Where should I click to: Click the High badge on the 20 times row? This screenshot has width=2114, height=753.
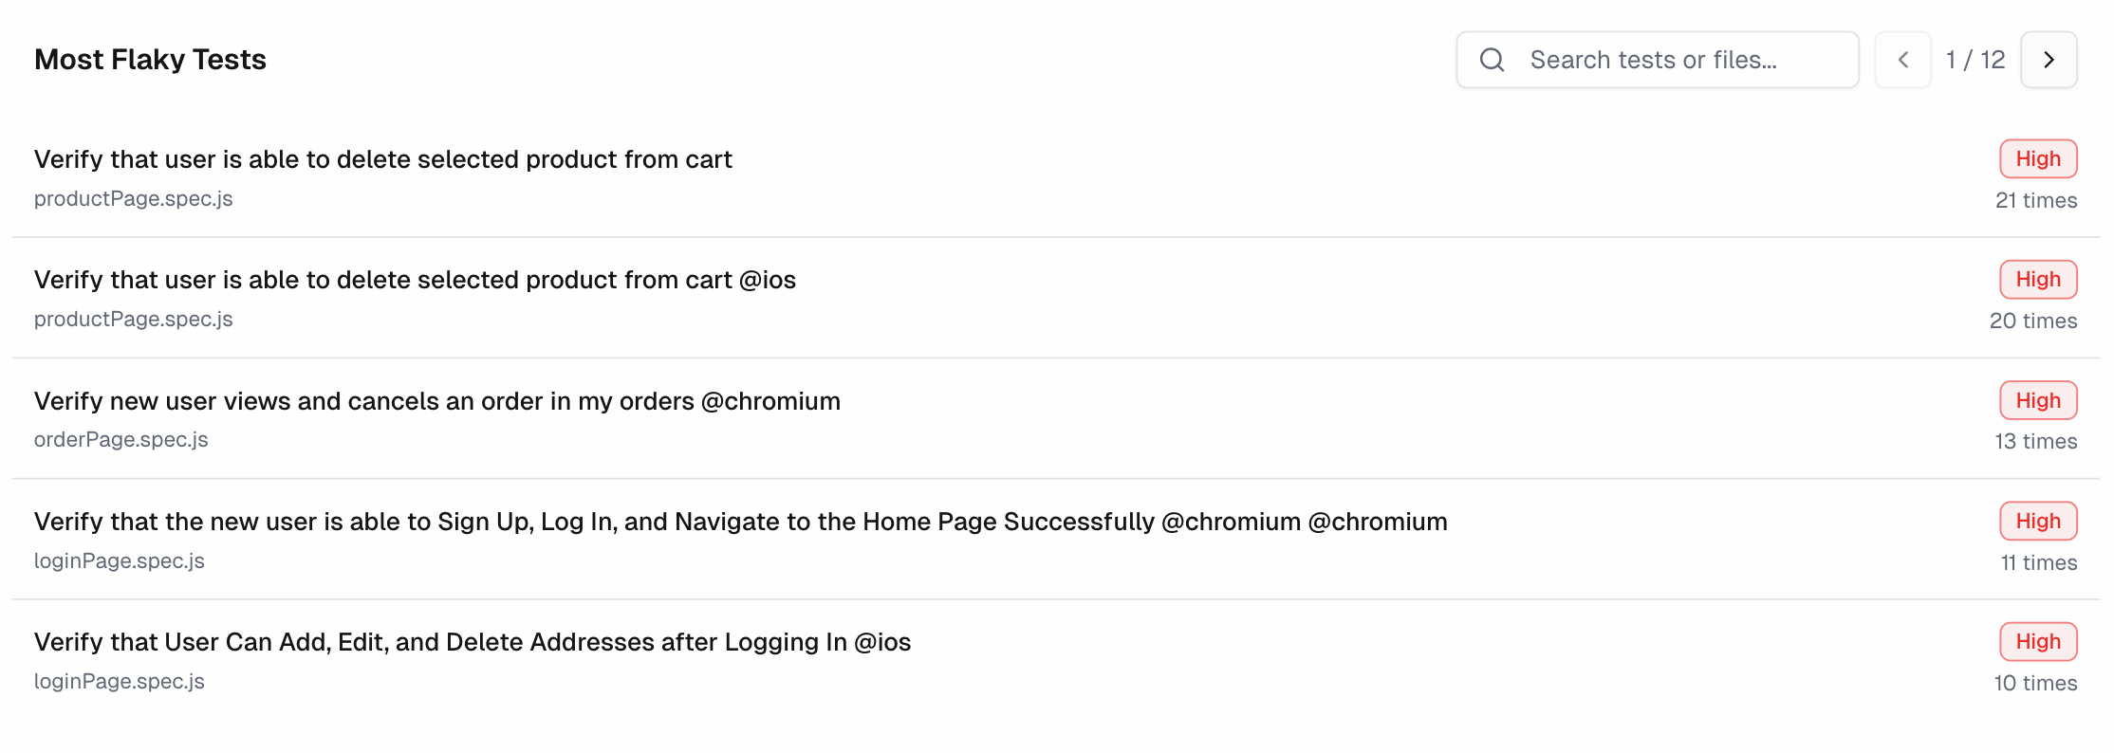(x=2038, y=280)
